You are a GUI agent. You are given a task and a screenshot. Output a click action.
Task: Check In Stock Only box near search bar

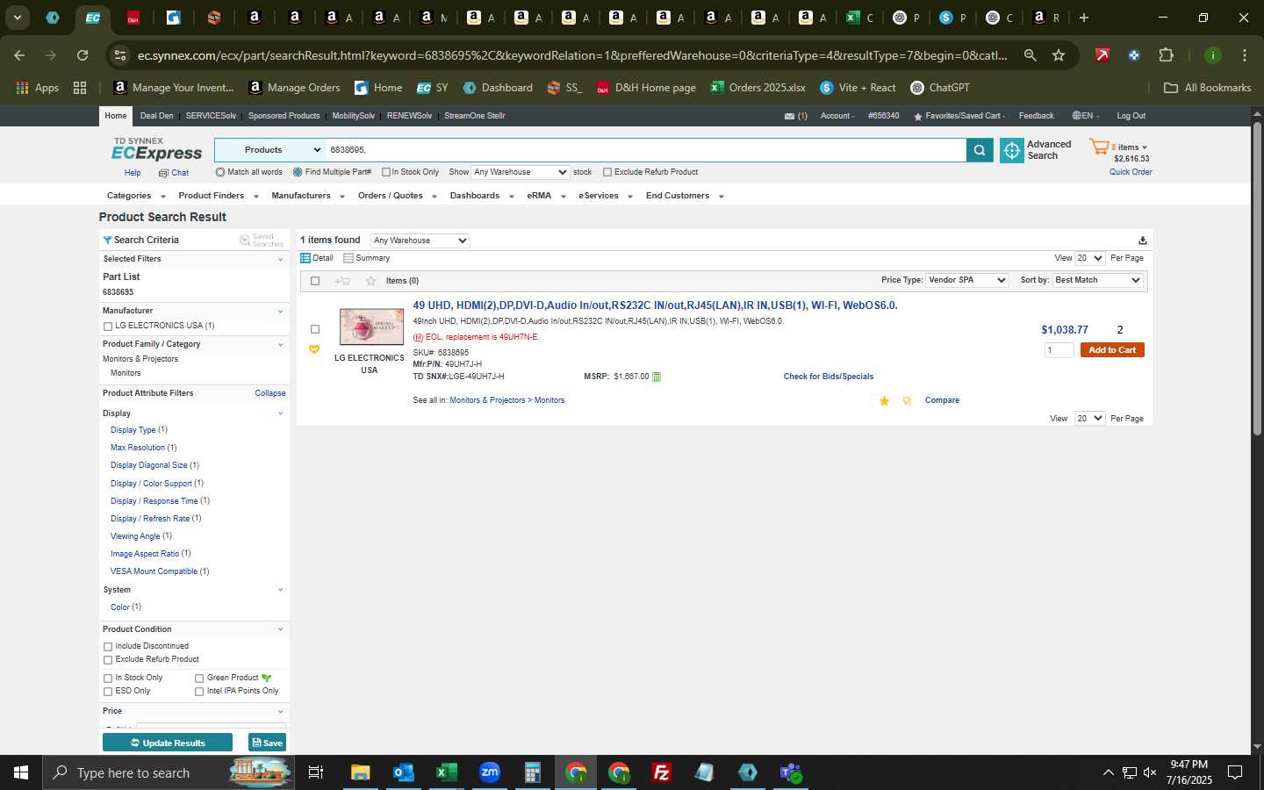pyautogui.click(x=386, y=172)
